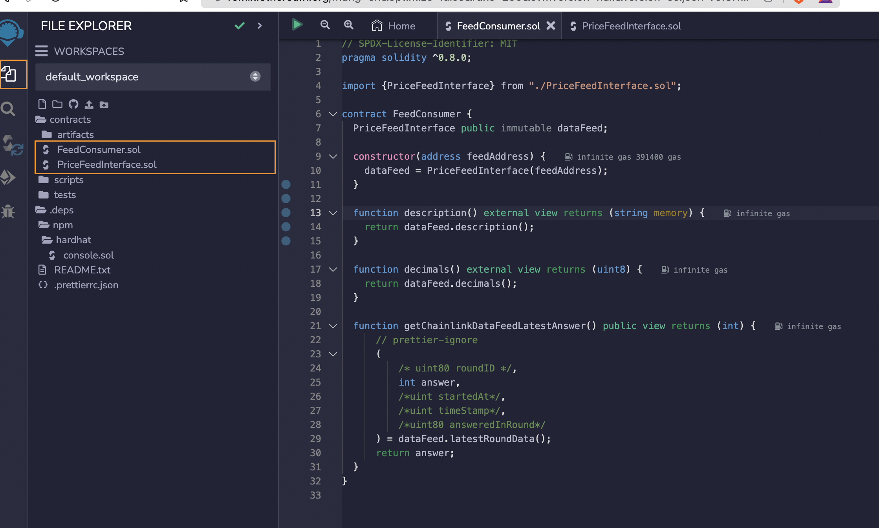
Task: Click the green Run script play button
Action: coord(297,25)
